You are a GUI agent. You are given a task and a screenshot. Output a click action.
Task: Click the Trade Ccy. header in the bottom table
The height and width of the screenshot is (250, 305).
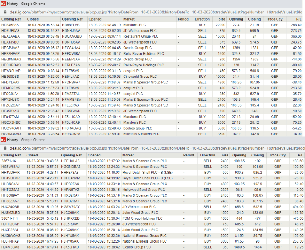pyautogui.click(x=278, y=155)
